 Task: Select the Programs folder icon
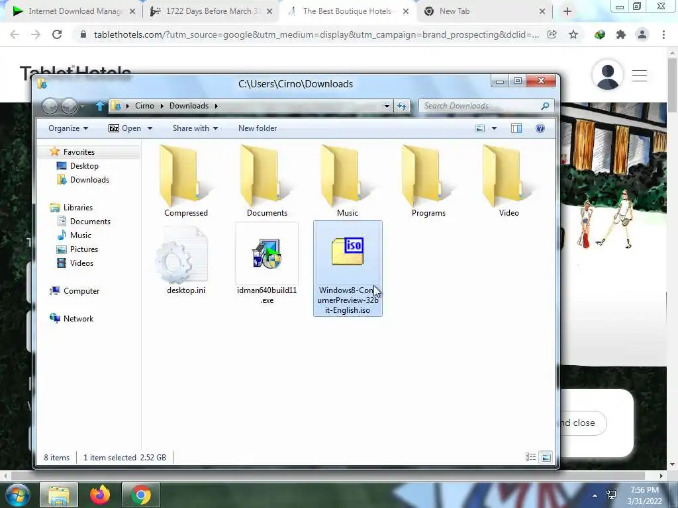(x=428, y=176)
